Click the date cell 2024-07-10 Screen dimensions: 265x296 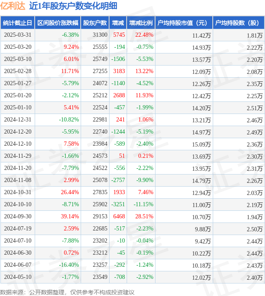18,240
